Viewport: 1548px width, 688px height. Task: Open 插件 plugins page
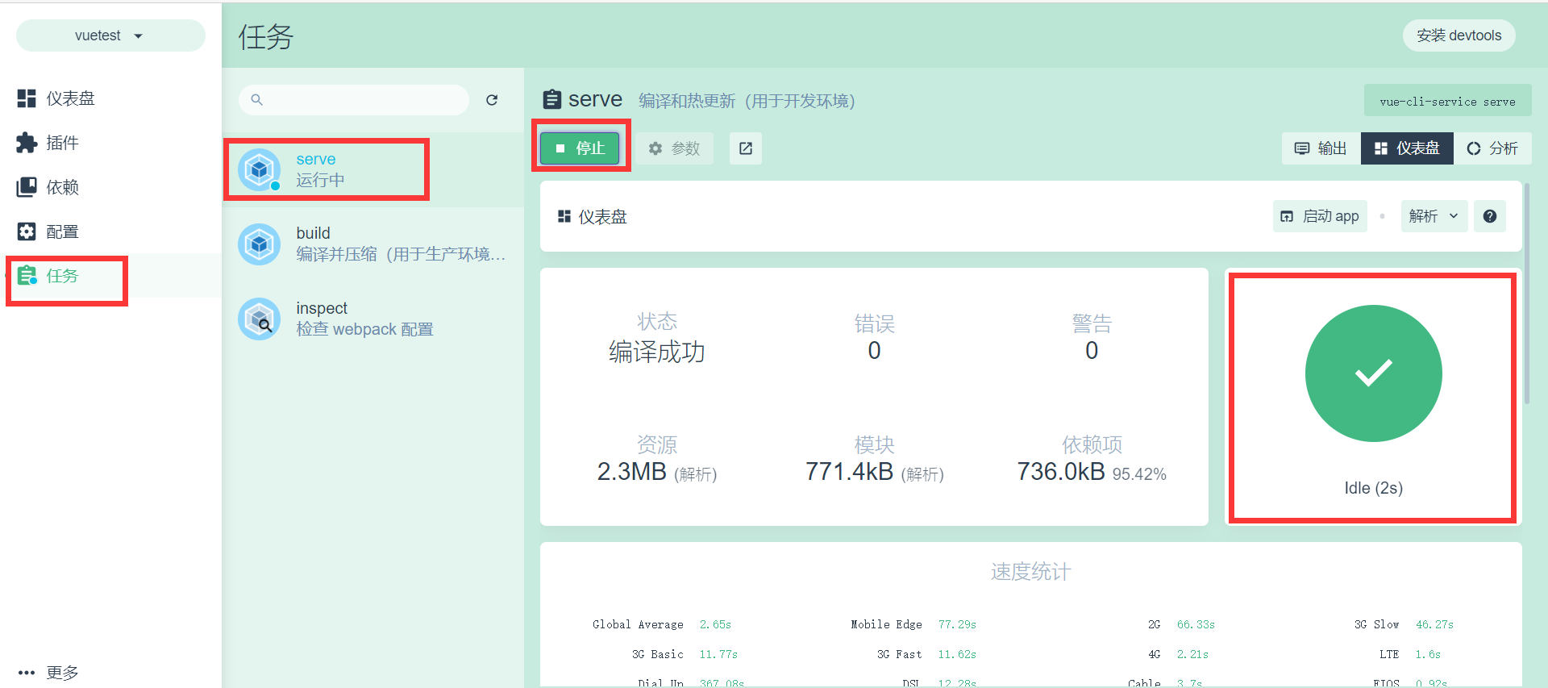(110, 143)
